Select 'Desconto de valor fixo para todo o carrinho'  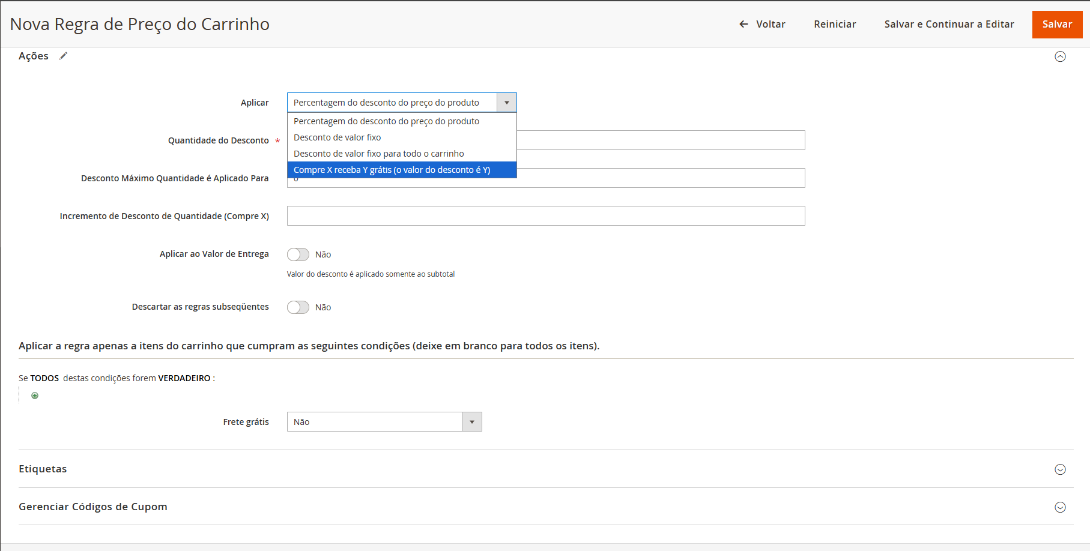pos(378,154)
